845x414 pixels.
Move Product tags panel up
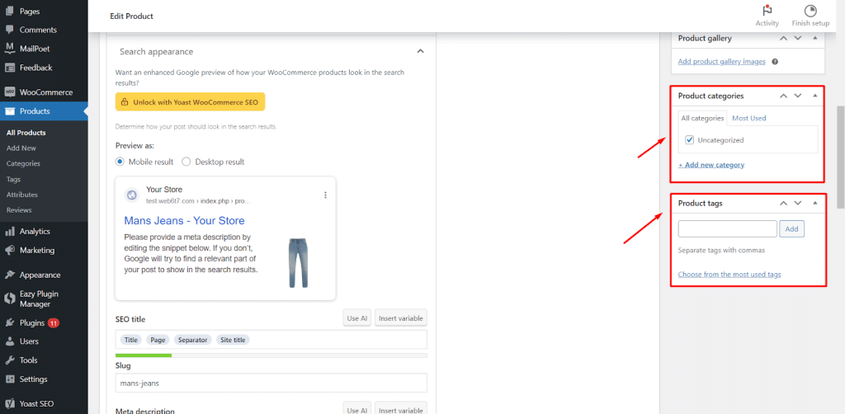click(784, 204)
